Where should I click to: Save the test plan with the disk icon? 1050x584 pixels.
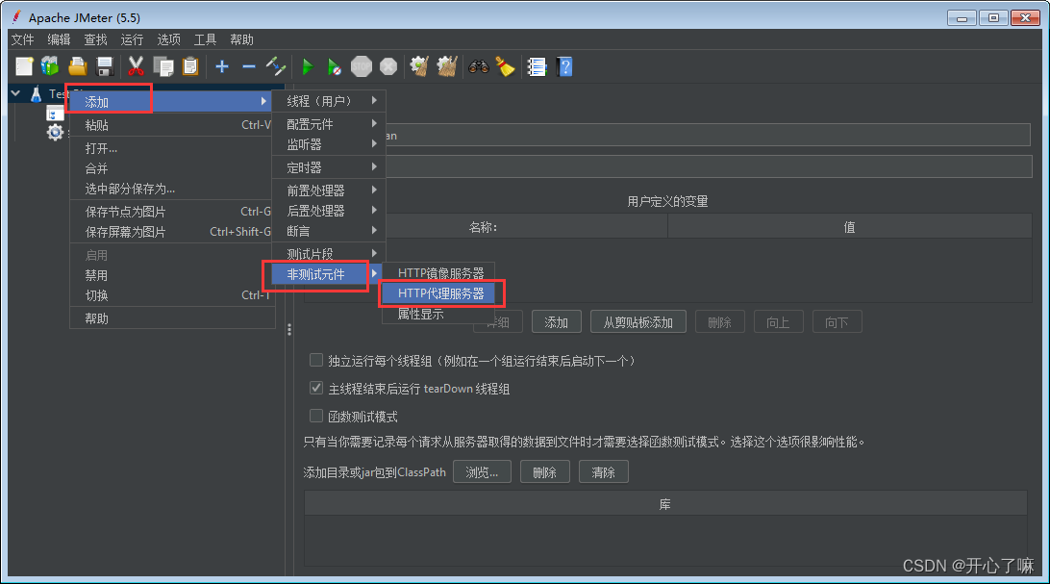[106, 66]
